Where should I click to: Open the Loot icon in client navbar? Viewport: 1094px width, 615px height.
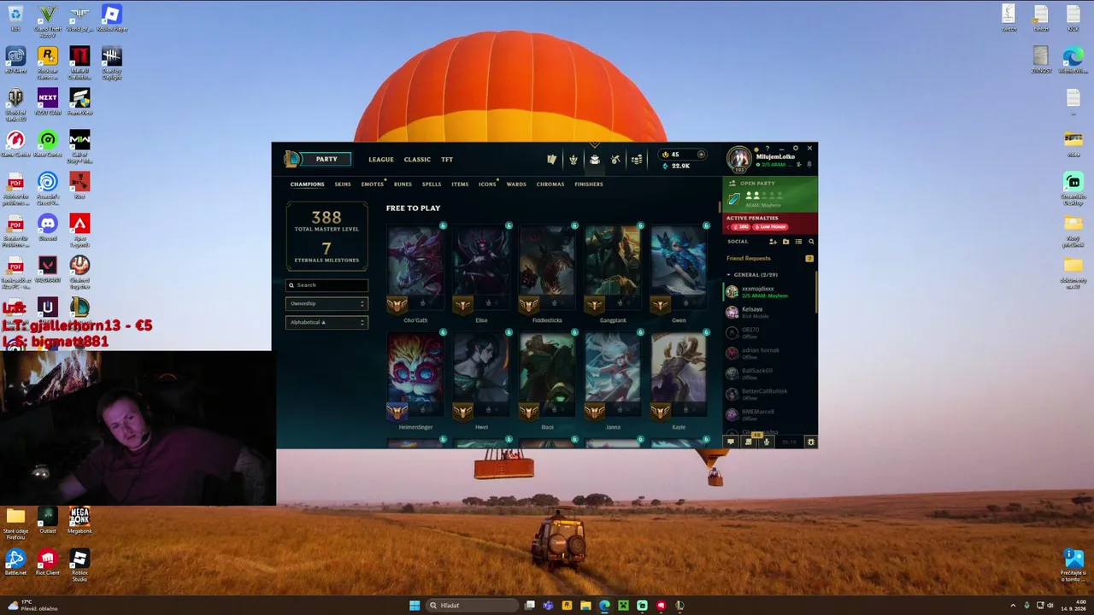[573, 160]
